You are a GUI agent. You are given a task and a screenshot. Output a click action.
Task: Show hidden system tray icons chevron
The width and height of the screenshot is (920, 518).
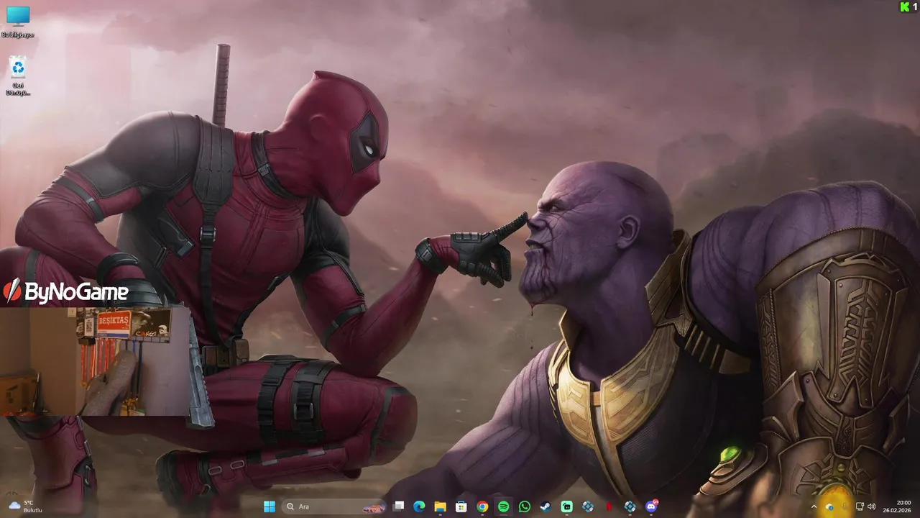(x=814, y=506)
